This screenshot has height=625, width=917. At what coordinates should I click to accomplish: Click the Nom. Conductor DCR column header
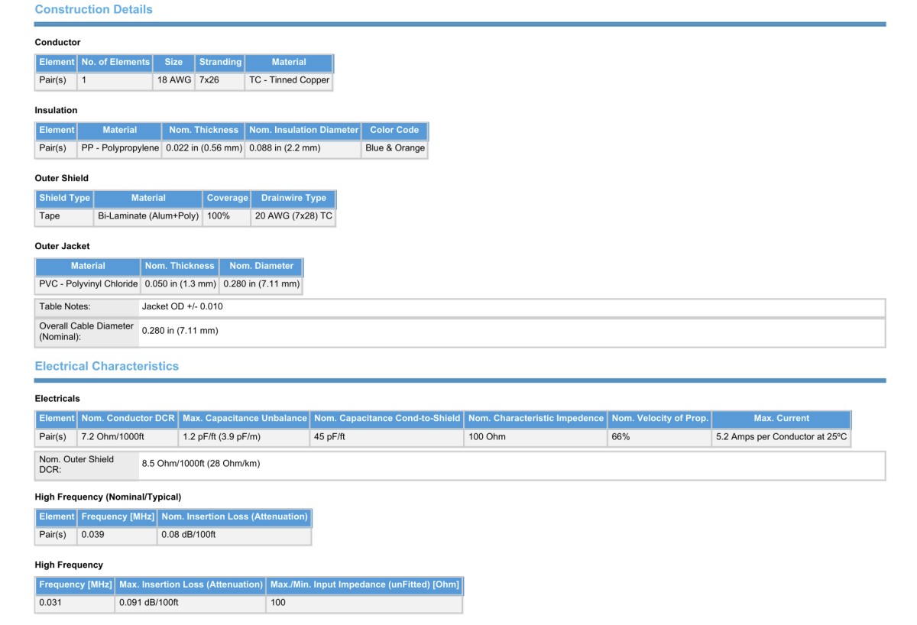click(128, 419)
